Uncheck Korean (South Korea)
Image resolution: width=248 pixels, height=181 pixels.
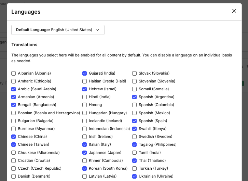[x=85, y=168]
